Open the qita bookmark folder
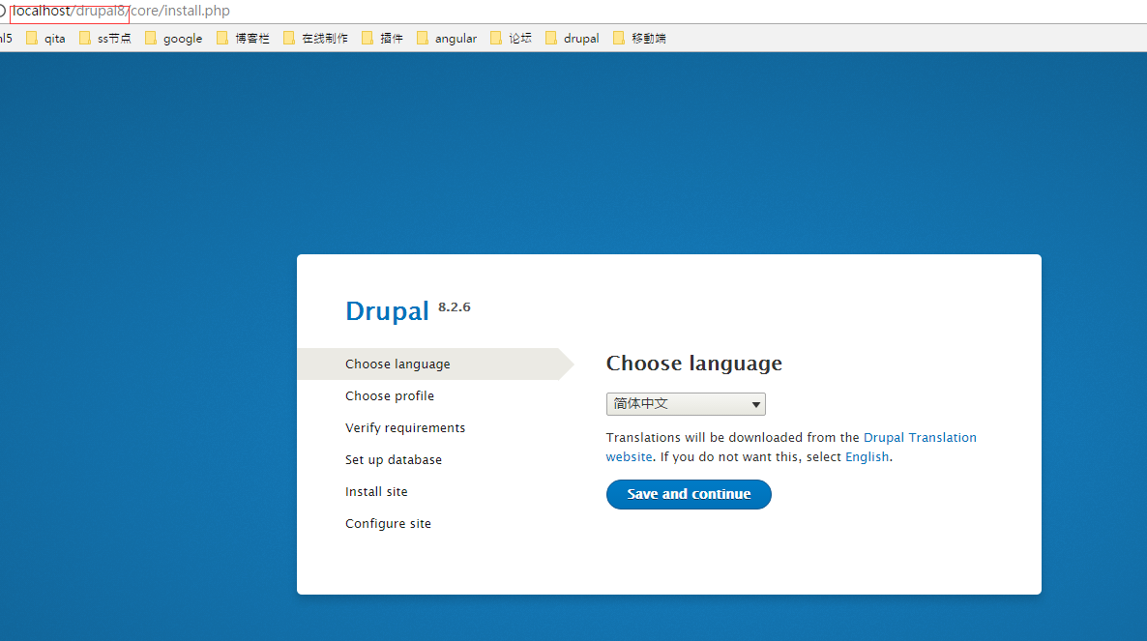Viewport: 1147px width, 641px height. click(46, 38)
